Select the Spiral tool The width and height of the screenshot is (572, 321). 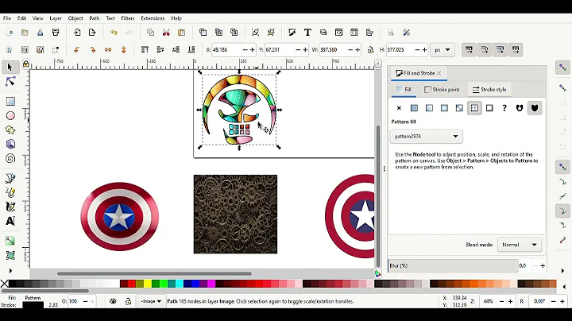[x=10, y=158]
